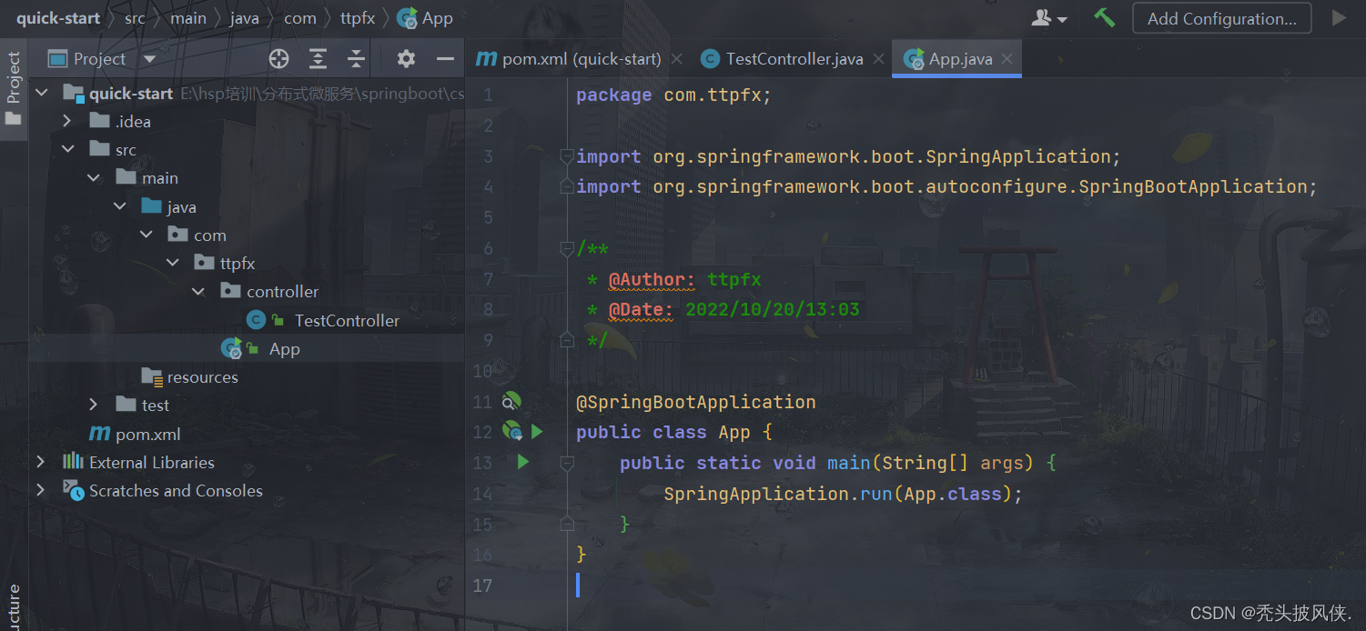Click the Spring bean gutter icon on line 11

(x=512, y=401)
